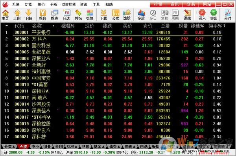Switch to the red 网站 top tab
This screenshot has height=156, width=236.
point(207,4)
